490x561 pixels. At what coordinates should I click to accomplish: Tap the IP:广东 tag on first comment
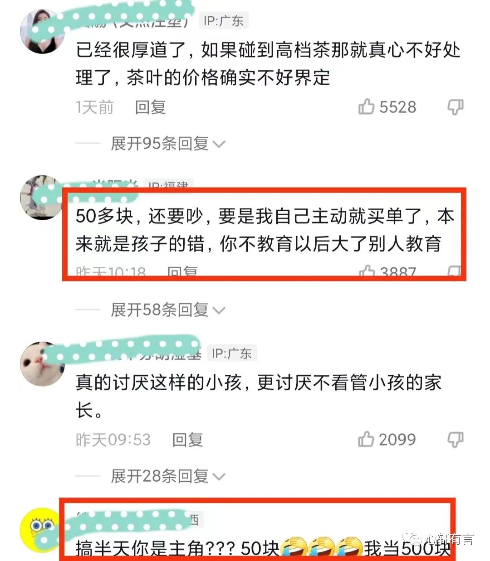pyautogui.click(x=224, y=21)
